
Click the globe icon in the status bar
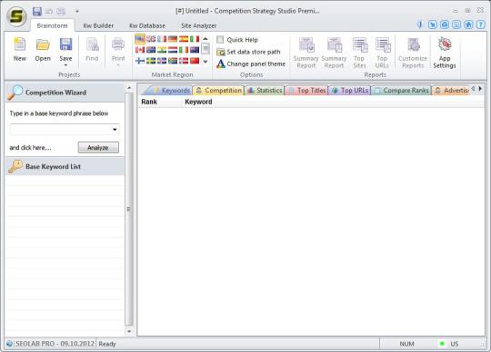point(9,344)
